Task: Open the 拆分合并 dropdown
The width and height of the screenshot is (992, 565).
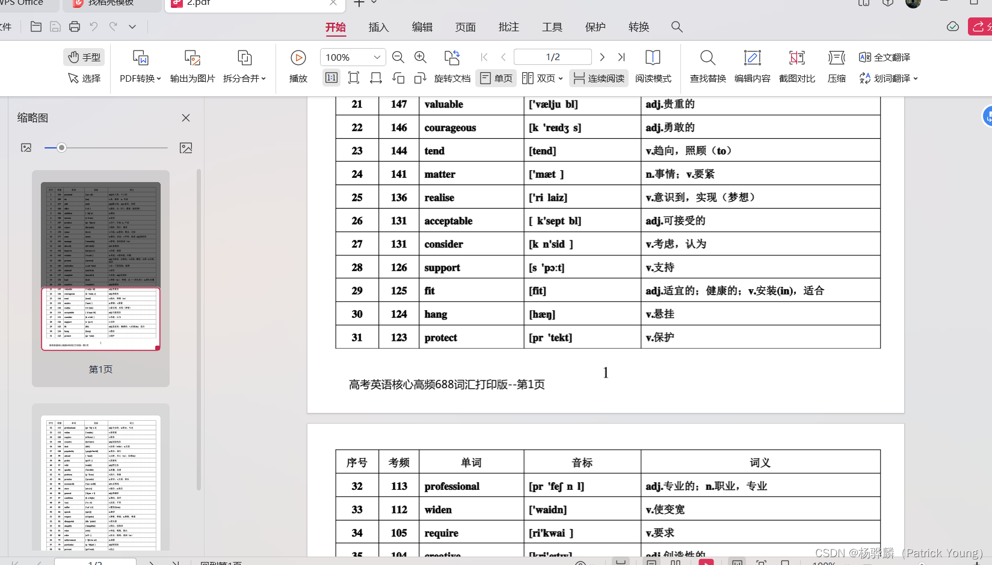Action: (x=244, y=67)
